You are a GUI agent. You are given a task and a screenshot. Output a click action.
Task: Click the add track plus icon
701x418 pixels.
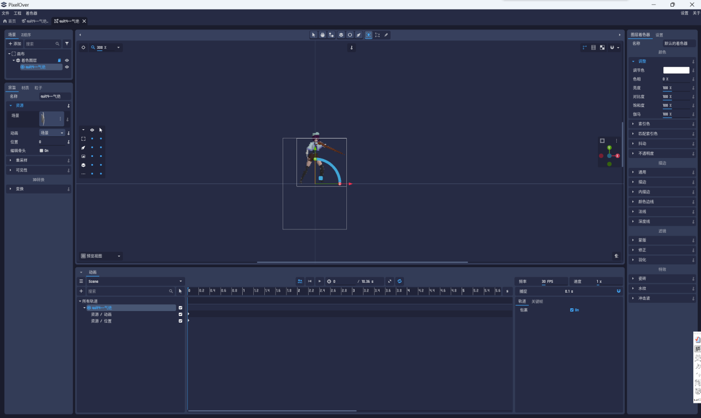tap(81, 290)
